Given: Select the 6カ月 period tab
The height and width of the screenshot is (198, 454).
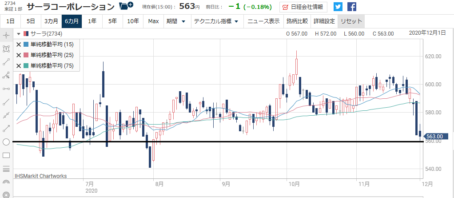Looking at the screenshot, I should tap(72, 21).
